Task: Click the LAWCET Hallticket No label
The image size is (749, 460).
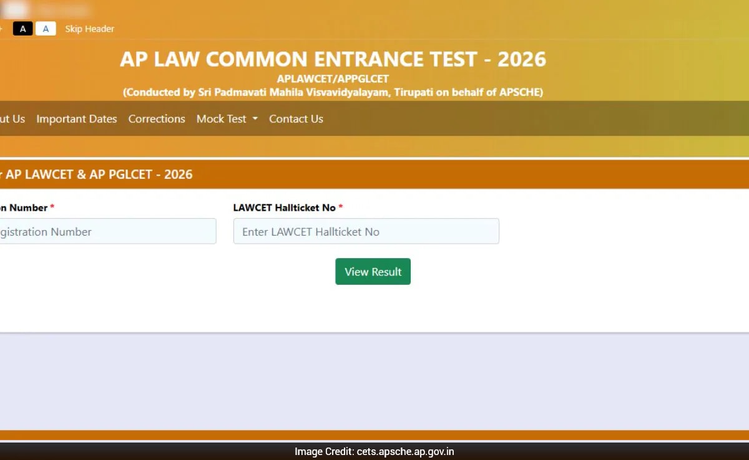Action: point(288,208)
